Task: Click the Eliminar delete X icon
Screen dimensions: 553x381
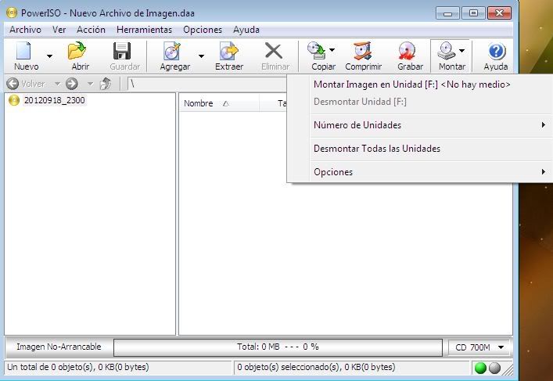Action: pyautogui.click(x=274, y=51)
